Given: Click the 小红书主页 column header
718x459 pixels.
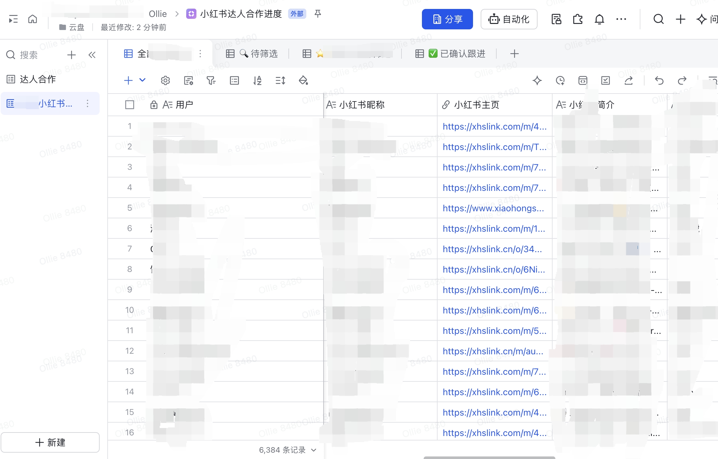Looking at the screenshot, I should pos(494,105).
